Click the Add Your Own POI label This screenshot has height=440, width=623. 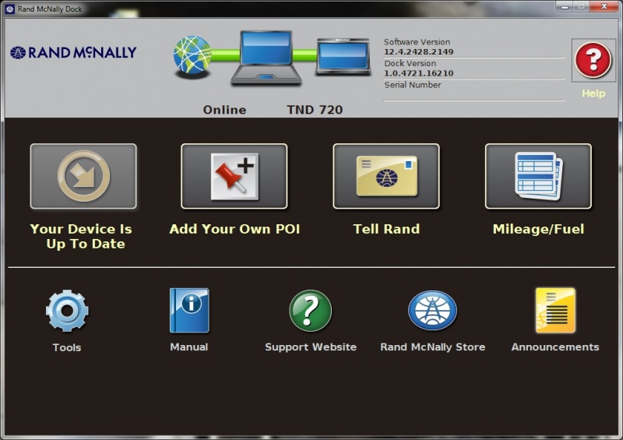[x=234, y=229]
